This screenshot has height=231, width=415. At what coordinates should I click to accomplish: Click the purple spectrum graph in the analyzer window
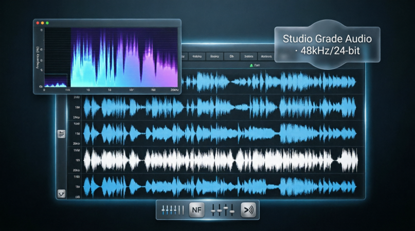(124, 57)
